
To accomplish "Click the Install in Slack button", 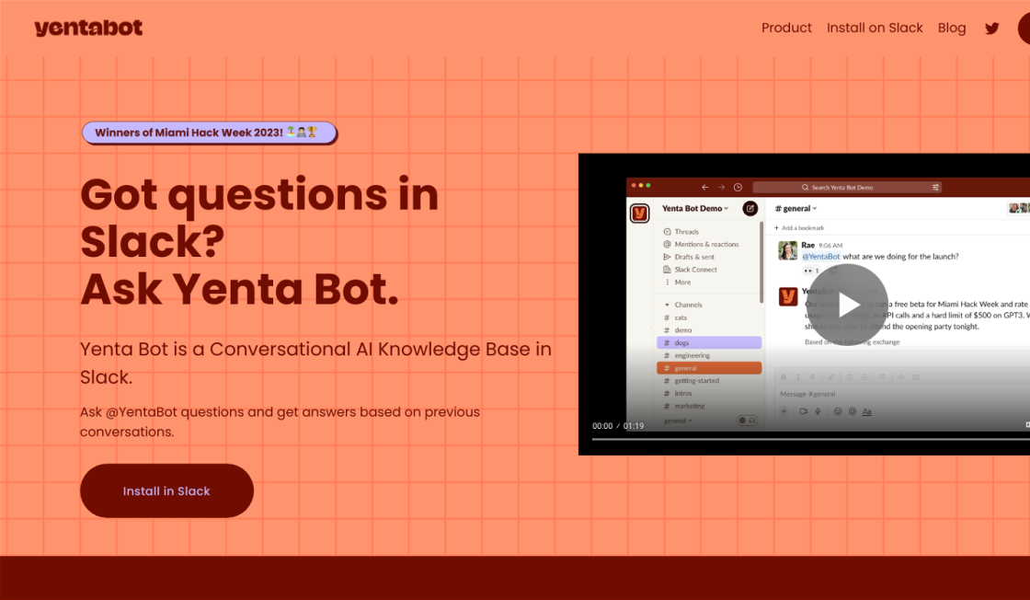I will click(166, 490).
